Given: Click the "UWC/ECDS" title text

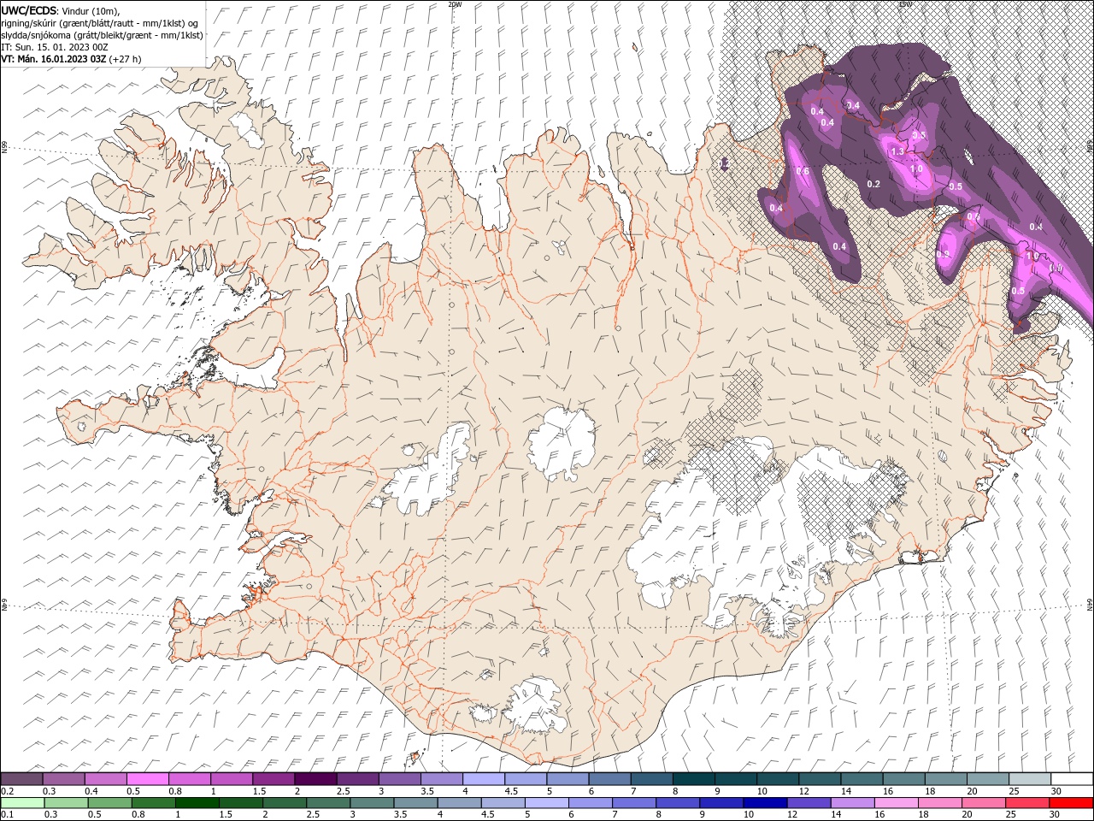Looking at the screenshot, I should (29, 10).
